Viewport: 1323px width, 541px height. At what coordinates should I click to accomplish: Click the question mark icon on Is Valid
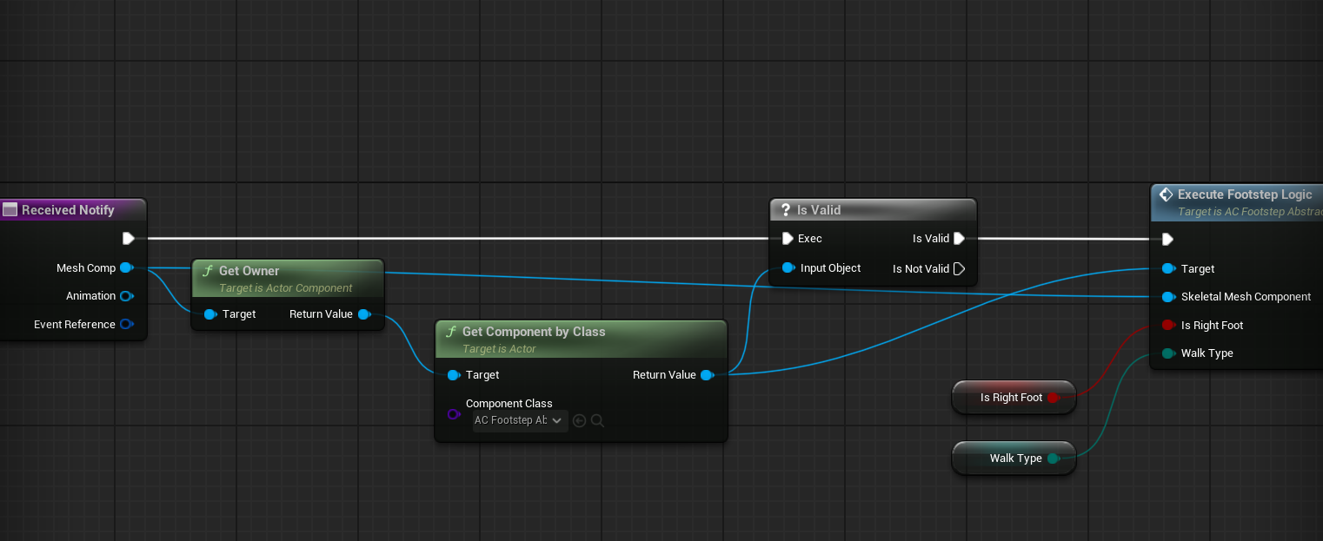click(785, 210)
